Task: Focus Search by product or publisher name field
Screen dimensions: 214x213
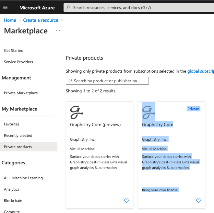Action: click(x=107, y=81)
